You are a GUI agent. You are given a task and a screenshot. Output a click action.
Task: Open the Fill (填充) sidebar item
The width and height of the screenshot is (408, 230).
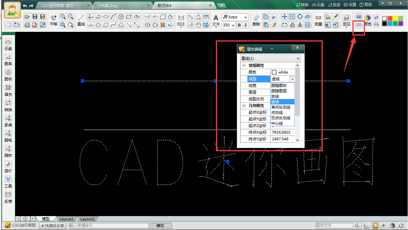click(x=8, y=91)
